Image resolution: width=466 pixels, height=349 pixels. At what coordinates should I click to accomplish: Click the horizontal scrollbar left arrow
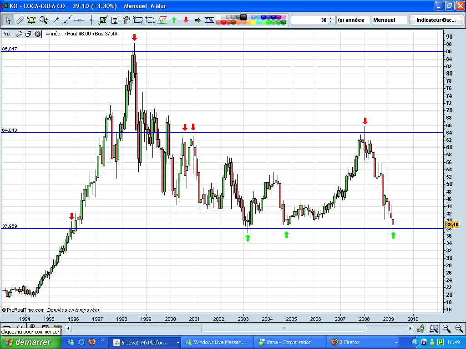(68, 328)
